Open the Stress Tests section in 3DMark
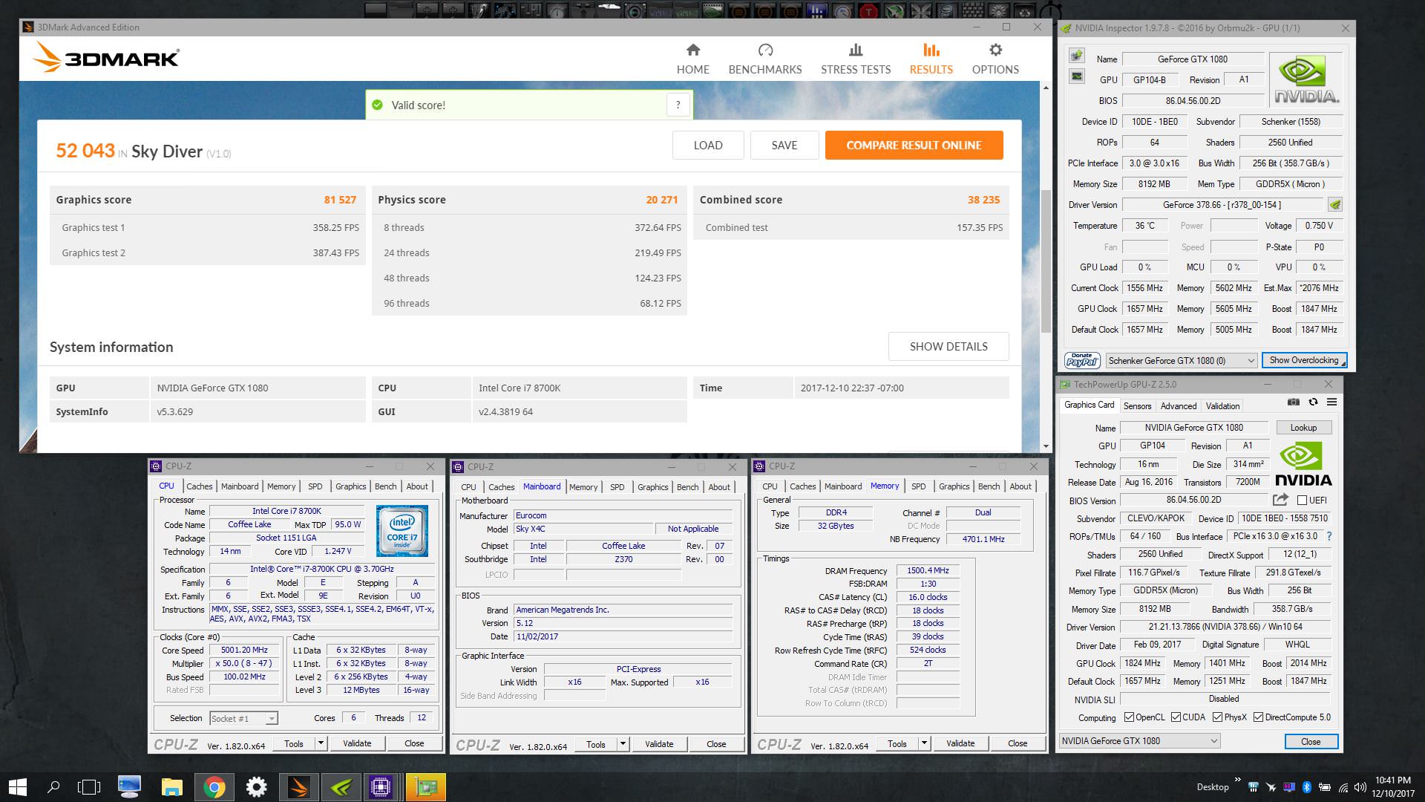The height and width of the screenshot is (802, 1425). click(x=855, y=59)
